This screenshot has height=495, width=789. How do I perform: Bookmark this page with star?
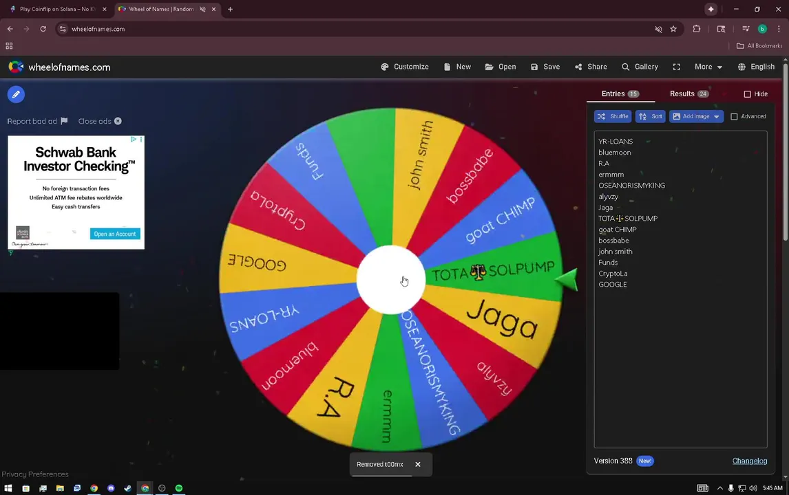tap(673, 29)
